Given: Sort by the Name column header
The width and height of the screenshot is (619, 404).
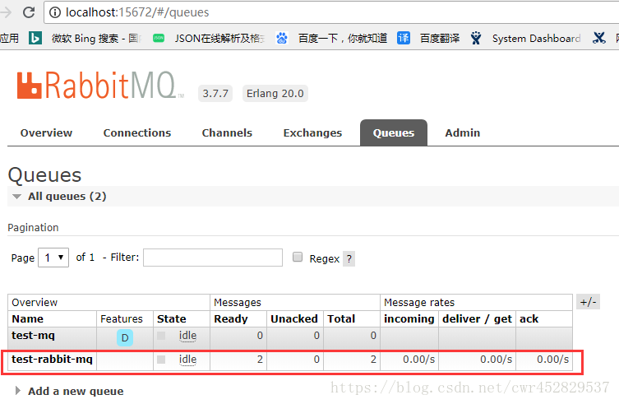Looking at the screenshot, I should pyautogui.click(x=28, y=318).
